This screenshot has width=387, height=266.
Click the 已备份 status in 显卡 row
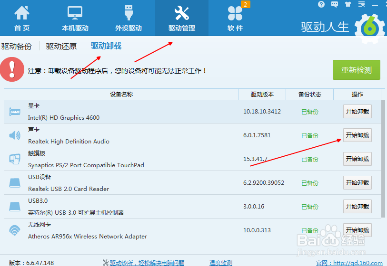[x=310, y=112]
